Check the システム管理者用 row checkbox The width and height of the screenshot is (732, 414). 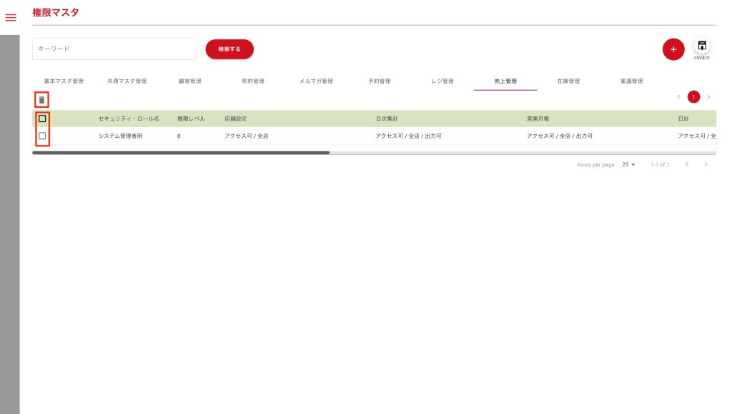pyautogui.click(x=42, y=136)
